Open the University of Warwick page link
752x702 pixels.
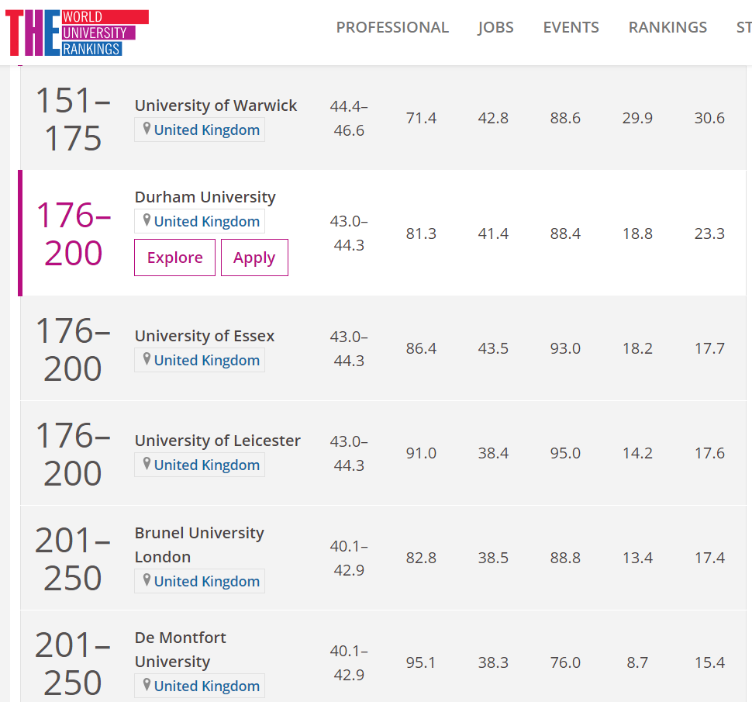pos(216,105)
